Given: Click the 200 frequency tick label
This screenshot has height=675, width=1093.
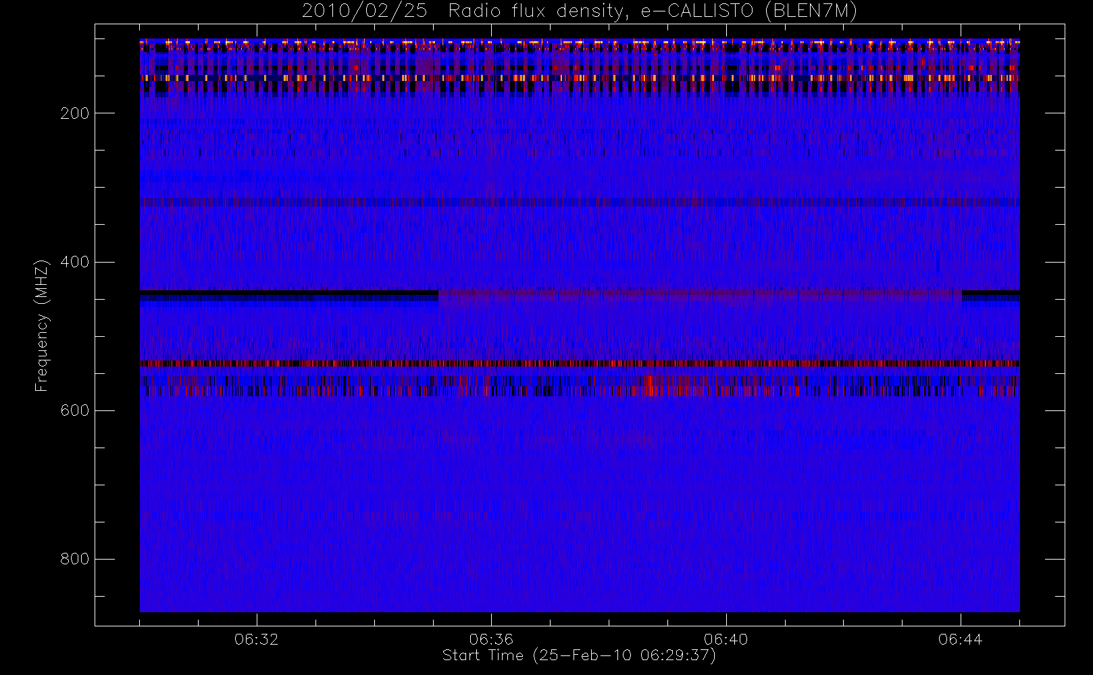Looking at the screenshot, I should click(x=75, y=113).
